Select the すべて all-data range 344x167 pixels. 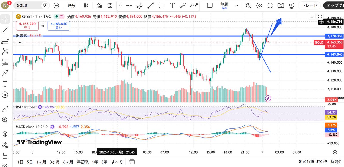click(116, 162)
